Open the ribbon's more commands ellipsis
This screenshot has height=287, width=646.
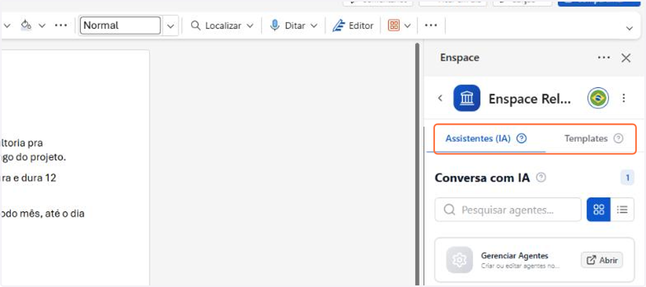[431, 25]
